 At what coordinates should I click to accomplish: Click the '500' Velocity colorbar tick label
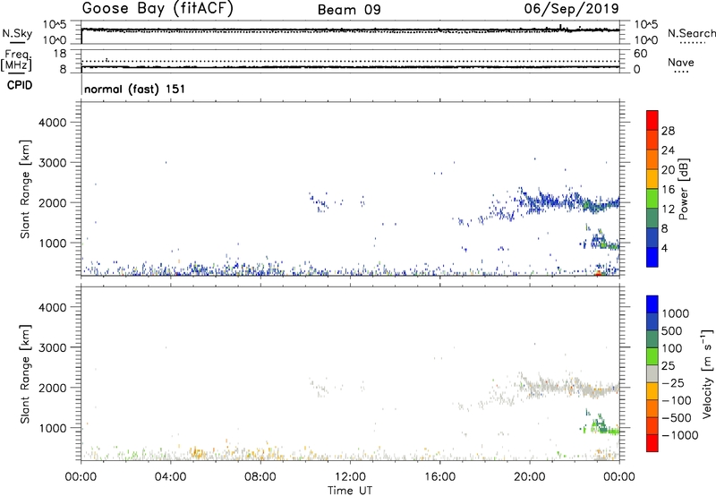point(672,330)
